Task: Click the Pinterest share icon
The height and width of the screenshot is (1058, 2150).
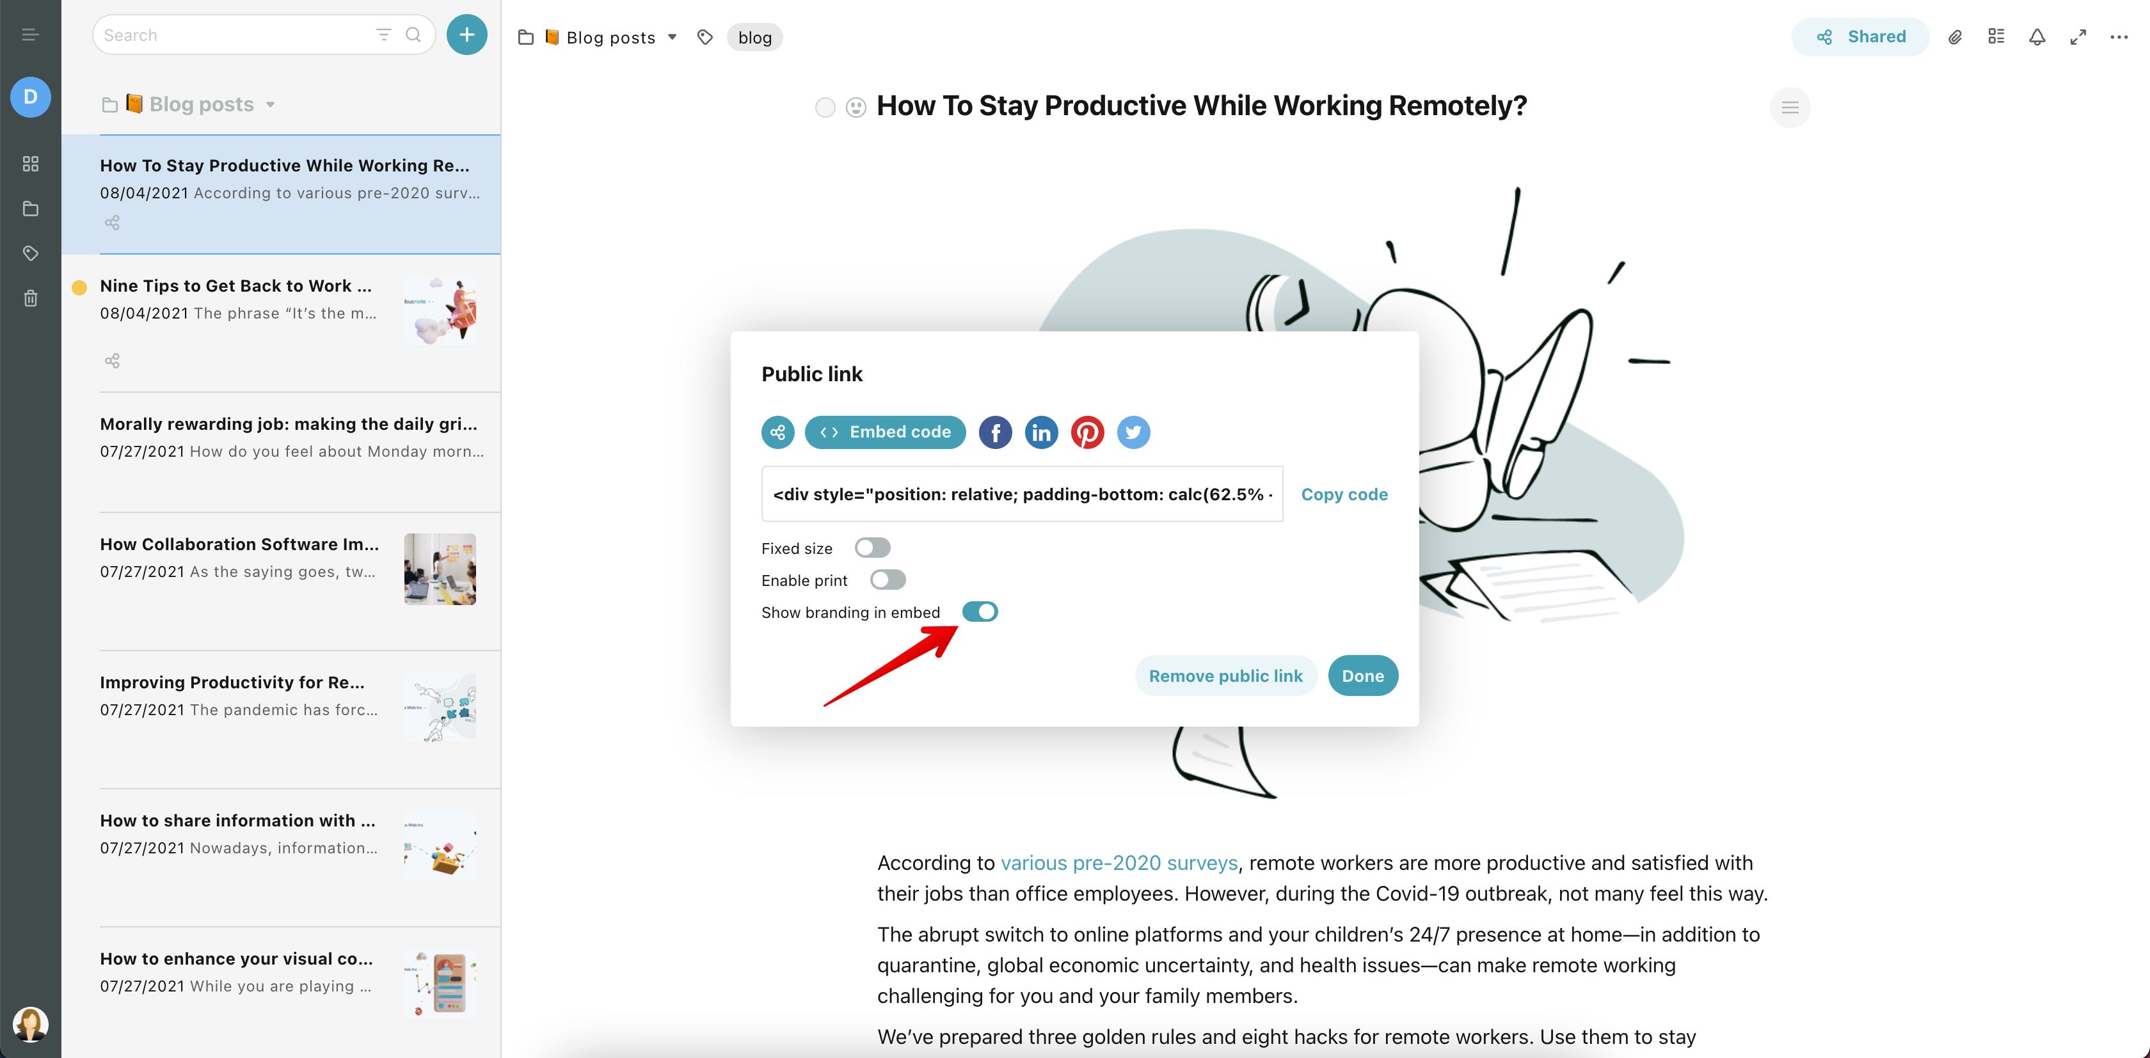Action: point(1086,432)
